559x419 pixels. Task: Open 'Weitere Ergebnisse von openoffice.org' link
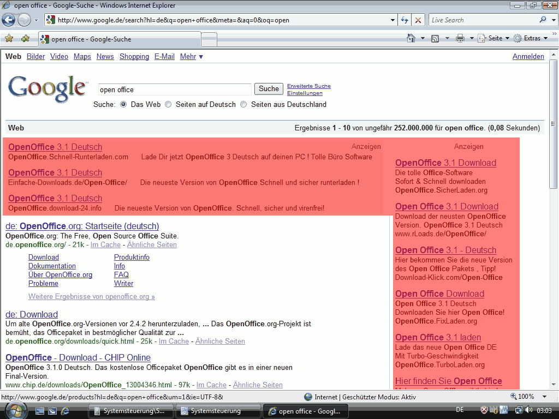coord(92,296)
